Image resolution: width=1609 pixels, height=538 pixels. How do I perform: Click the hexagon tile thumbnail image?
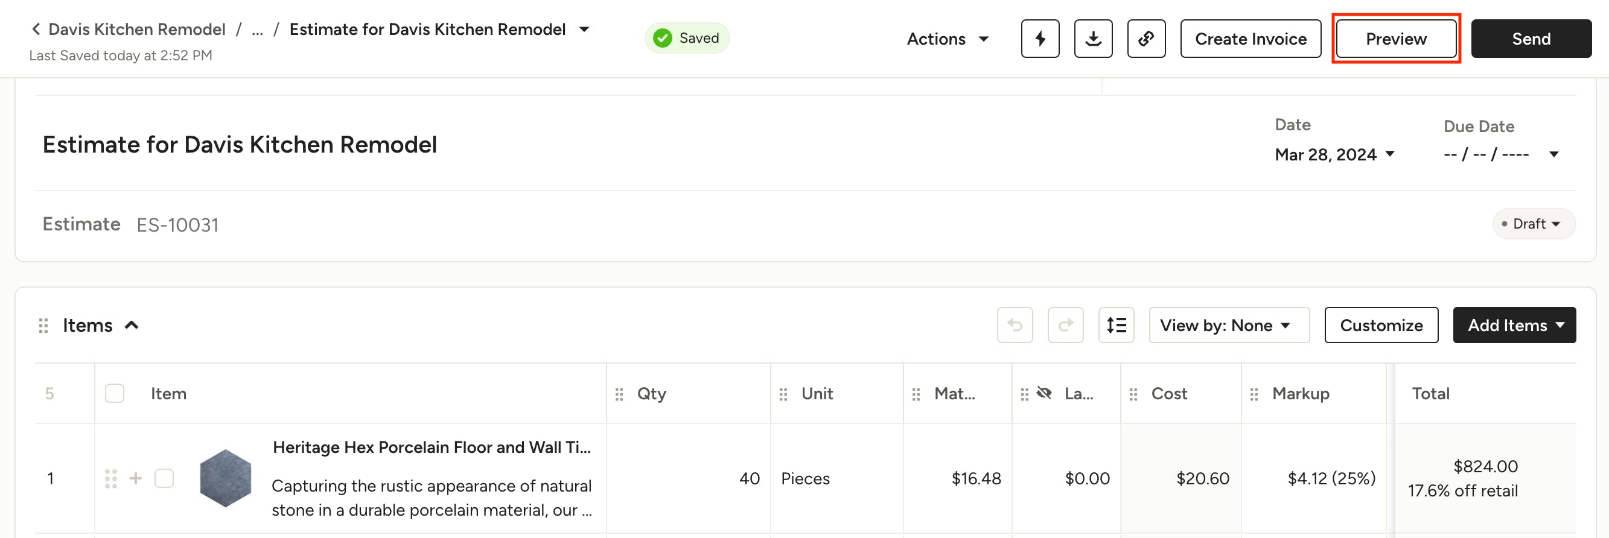tap(226, 478)
